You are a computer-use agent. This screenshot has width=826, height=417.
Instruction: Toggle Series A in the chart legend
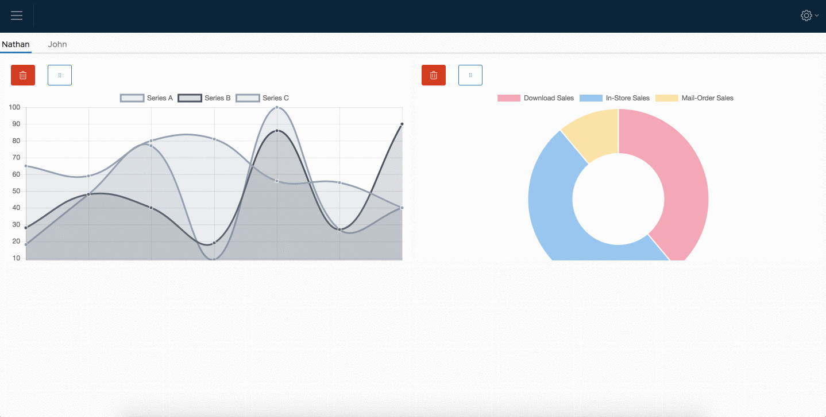(146, 98)
